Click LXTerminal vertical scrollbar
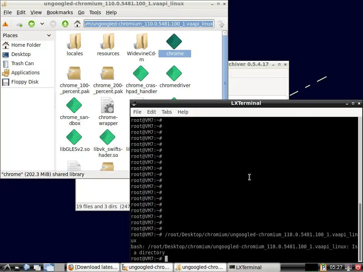 click(x=361, y=232)
